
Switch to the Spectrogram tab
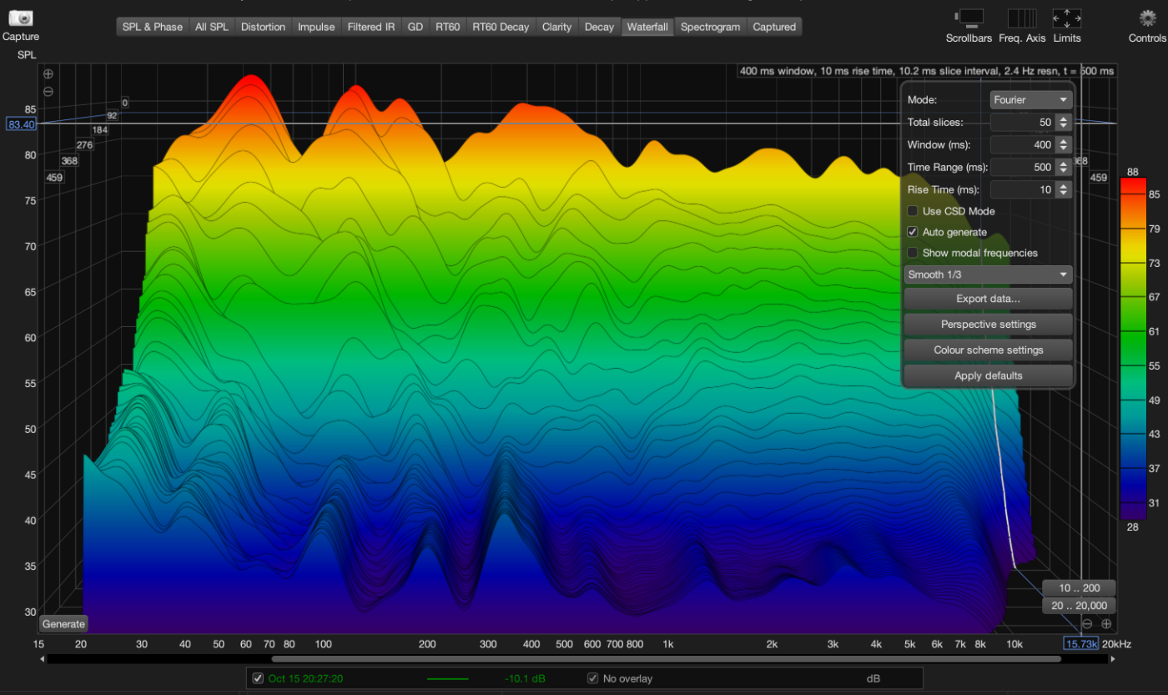click(x=710, y=27)
